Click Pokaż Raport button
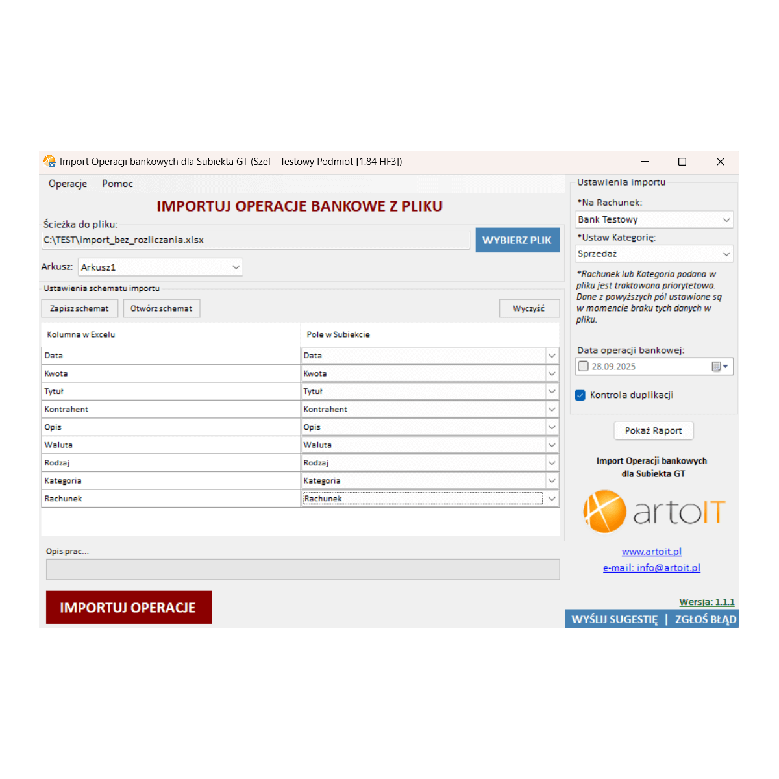Image resolution: width=779 pixels, height=779 pixels. click(653, 431)
